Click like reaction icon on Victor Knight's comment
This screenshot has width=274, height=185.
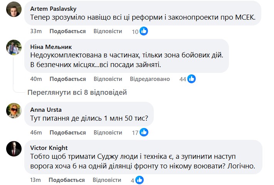tap(140, 180)
